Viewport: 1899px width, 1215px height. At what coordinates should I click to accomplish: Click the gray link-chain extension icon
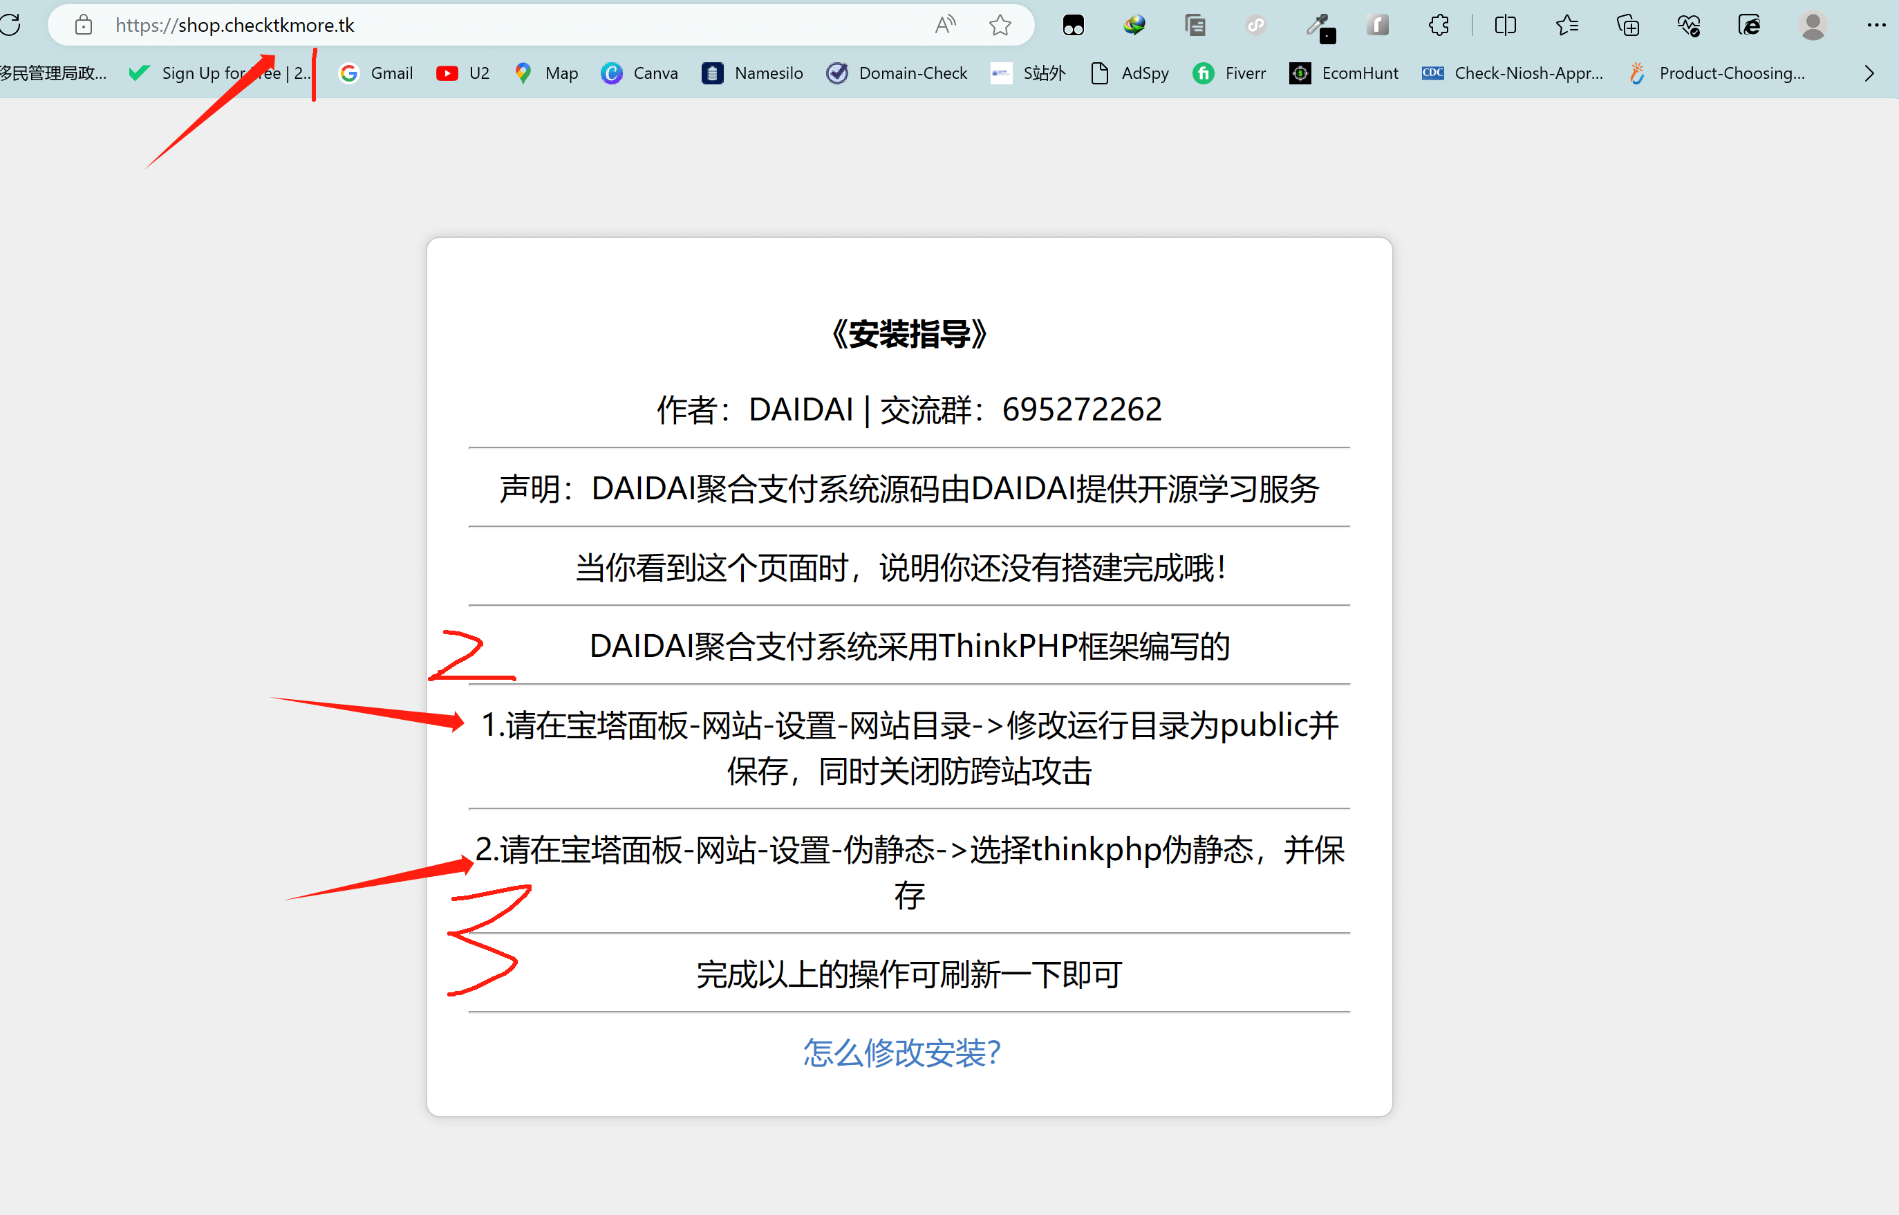[x=1256, y=26]
